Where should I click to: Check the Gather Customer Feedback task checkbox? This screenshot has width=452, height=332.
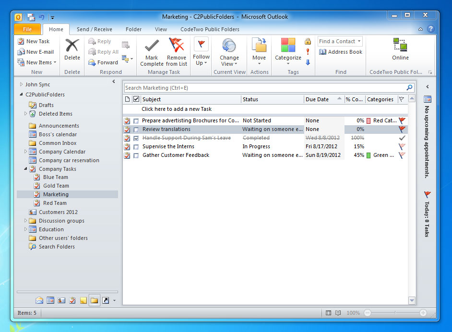tap(136, 155)
